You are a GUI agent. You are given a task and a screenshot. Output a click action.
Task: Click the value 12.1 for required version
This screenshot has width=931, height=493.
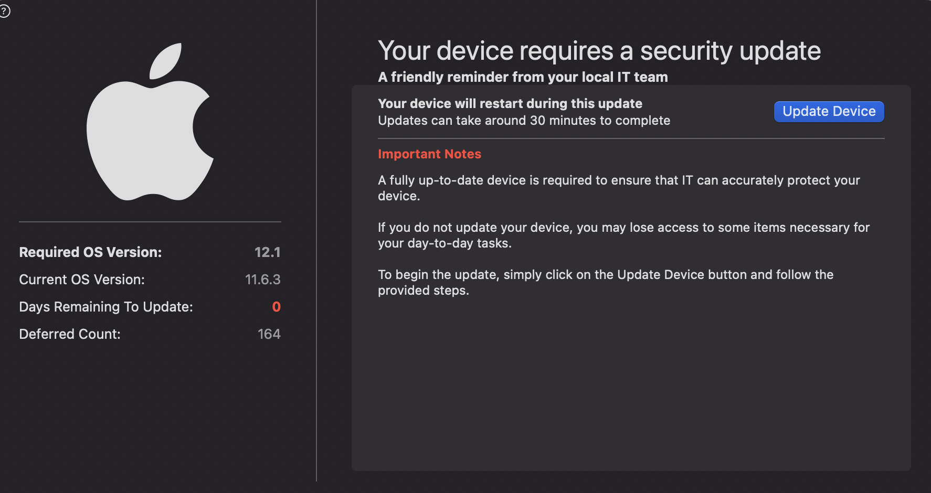coord(268,252)
